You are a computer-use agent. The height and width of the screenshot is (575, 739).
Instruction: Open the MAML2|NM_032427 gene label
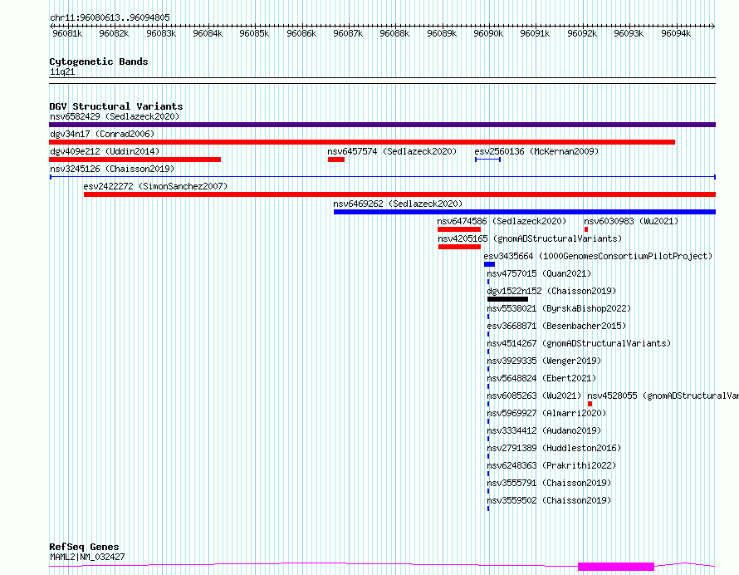pyautogui.click(x=87, y=557)
